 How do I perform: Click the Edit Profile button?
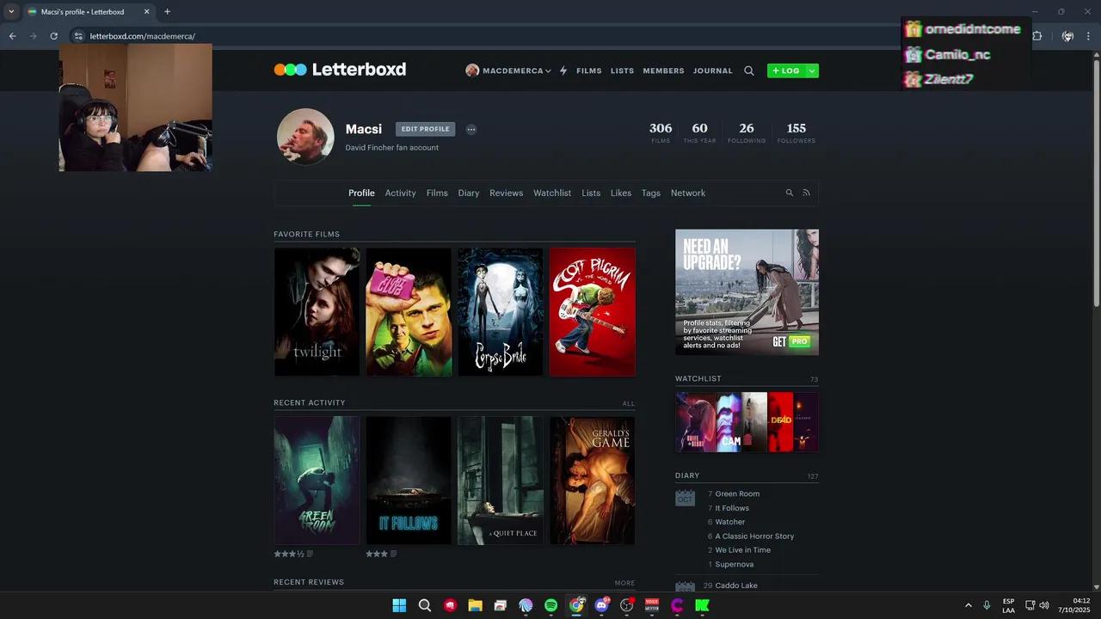tap(425, 129)
